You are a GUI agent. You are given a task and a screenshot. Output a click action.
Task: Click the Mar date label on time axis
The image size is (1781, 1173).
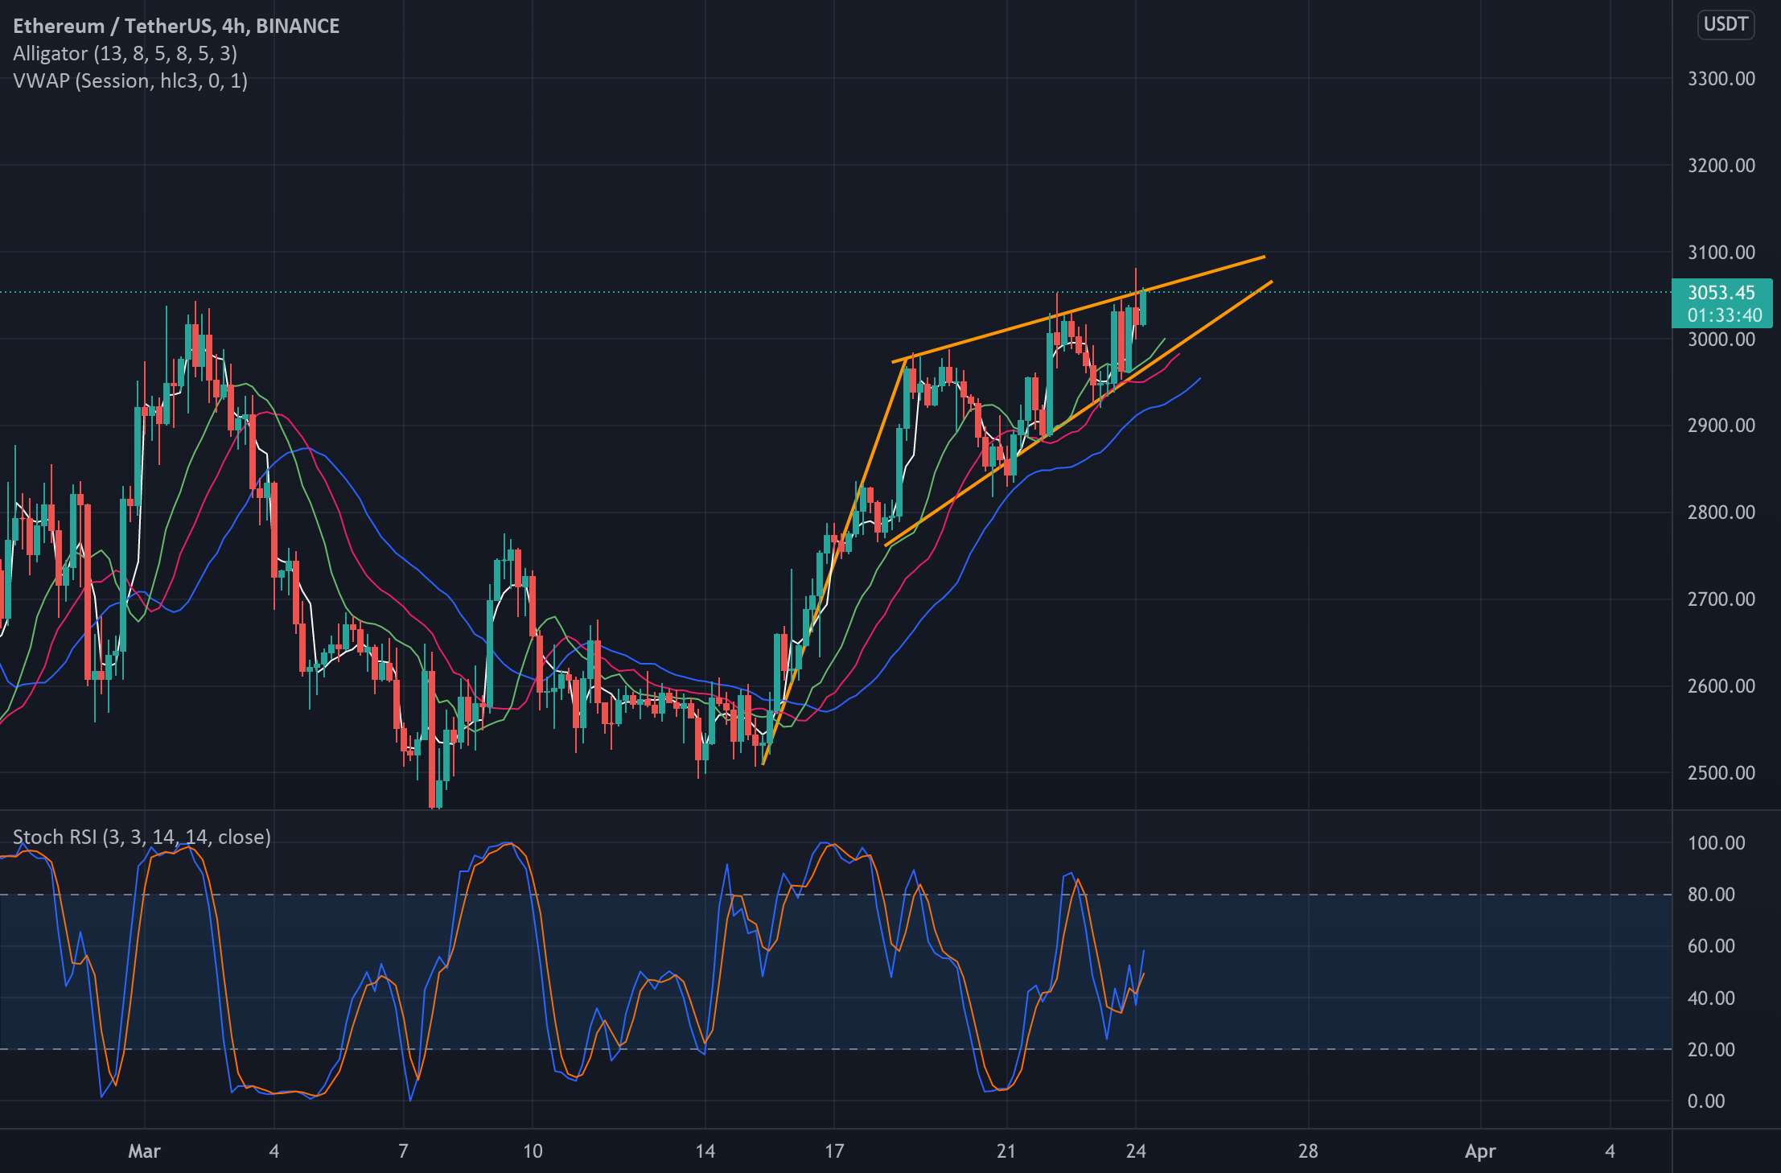(145, 1151)
